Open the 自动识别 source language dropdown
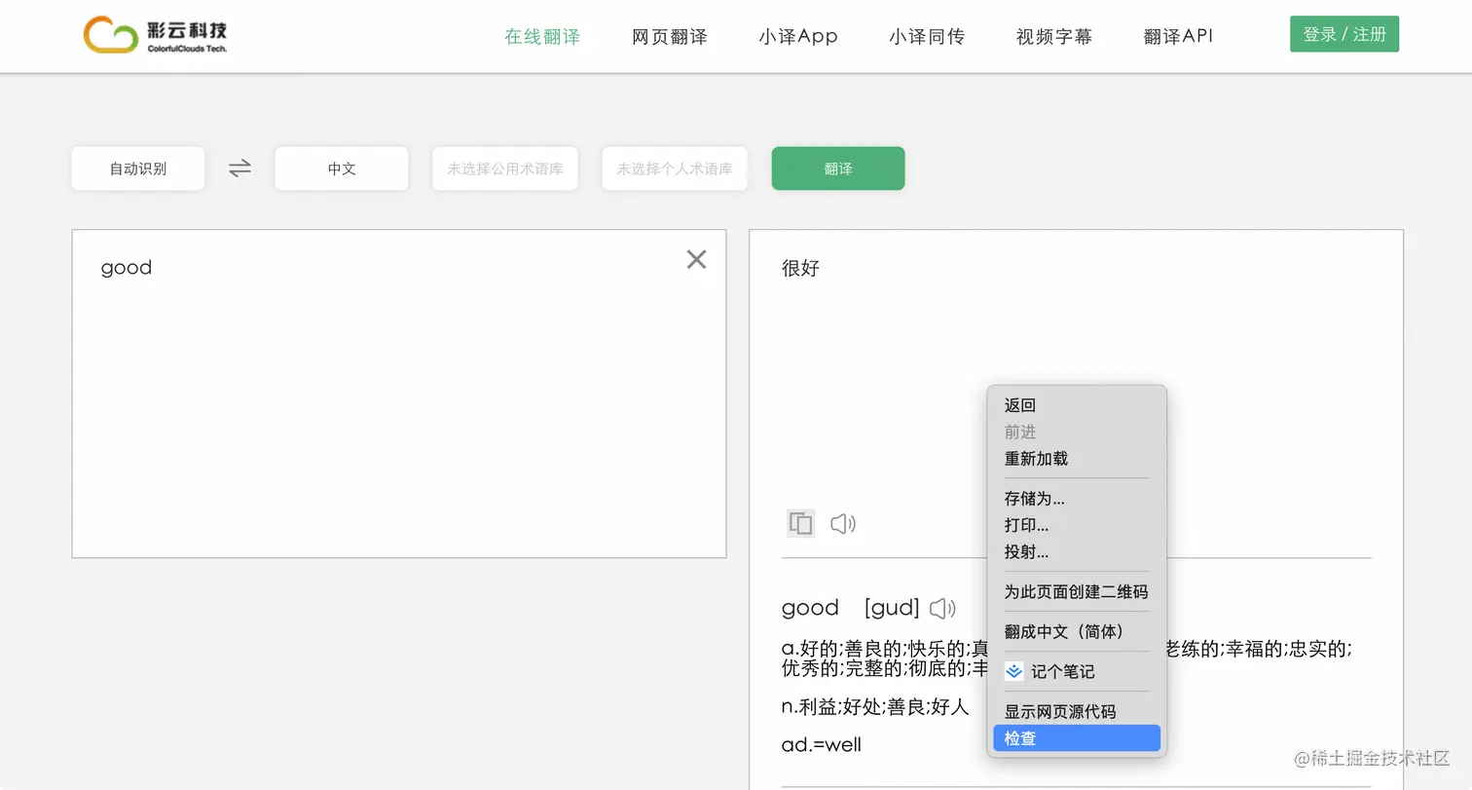Viewport: 1472px width, 790px height. [138, 169]
